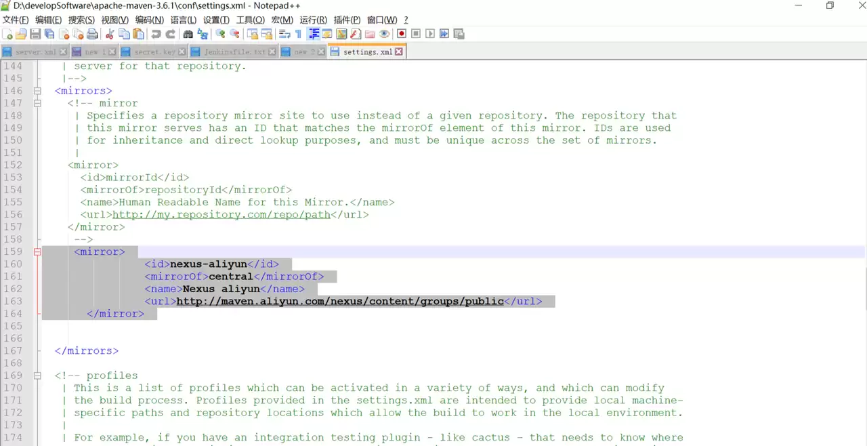This screenshot has width=867, height=446.
Task: Click the New file toolbar icon
Action: [x=7, y=34]
